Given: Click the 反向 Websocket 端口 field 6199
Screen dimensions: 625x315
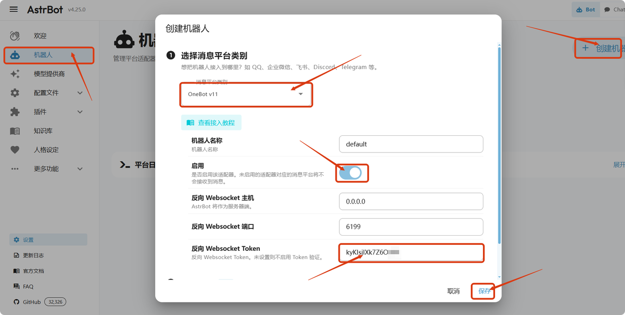Looking at the screenshot, I should pos(411,227).
